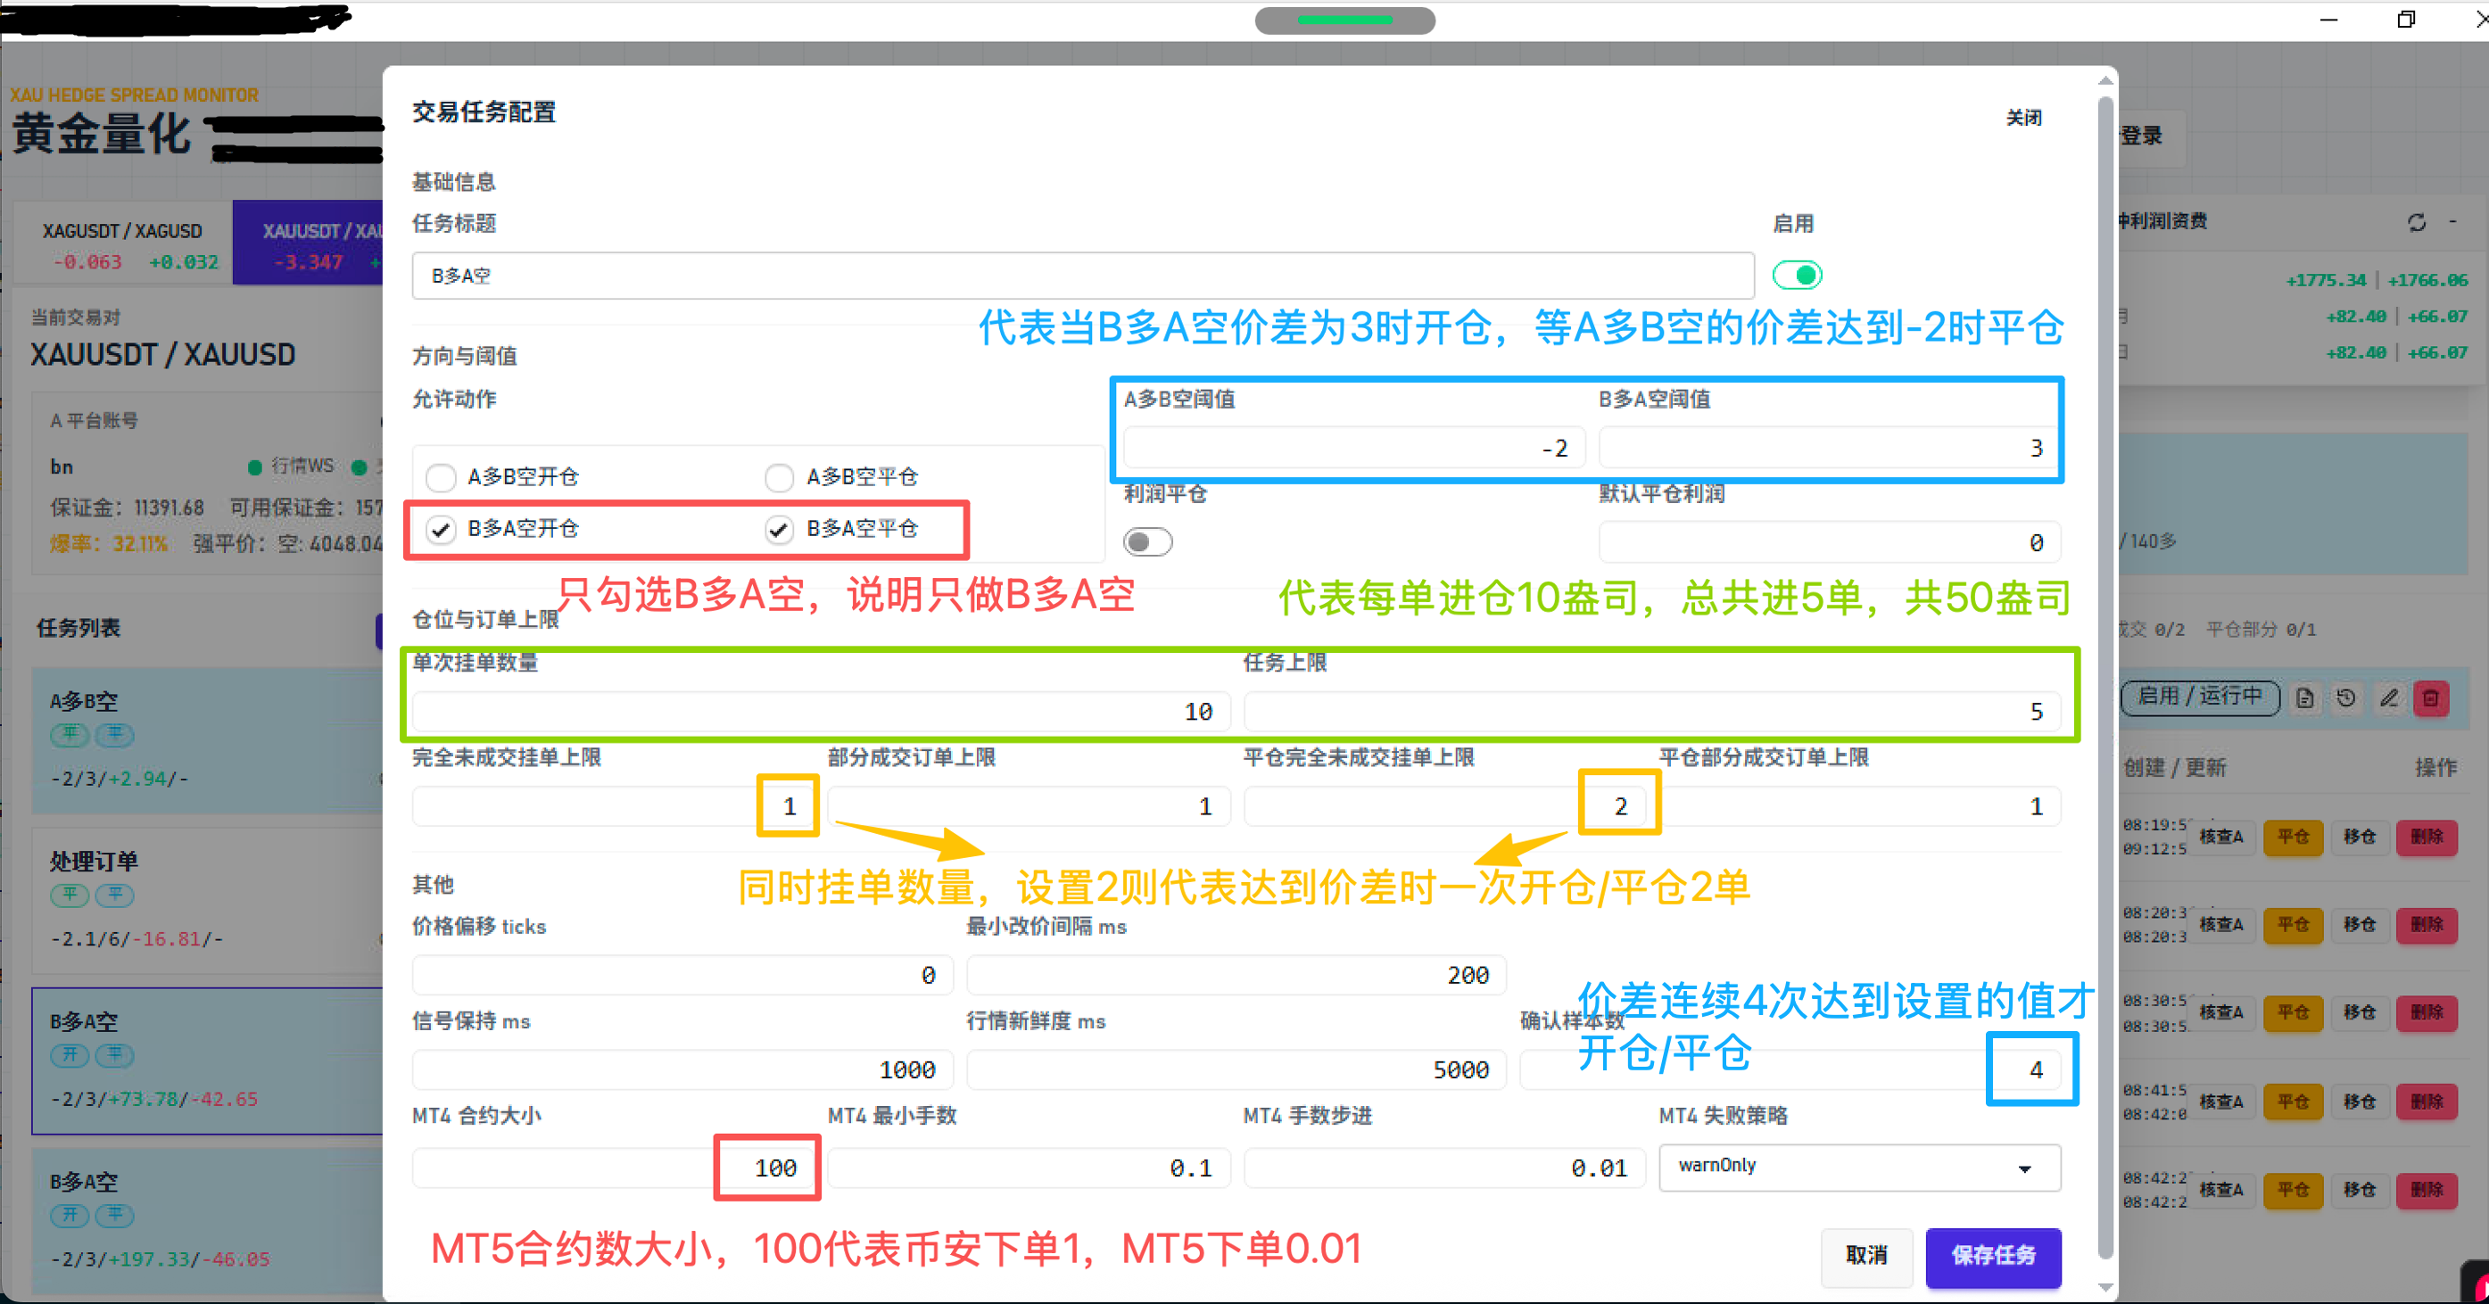Click the 平仓部分成交订单上限 input field
Screen dimensions: 2489x1304
(1860, 806)
